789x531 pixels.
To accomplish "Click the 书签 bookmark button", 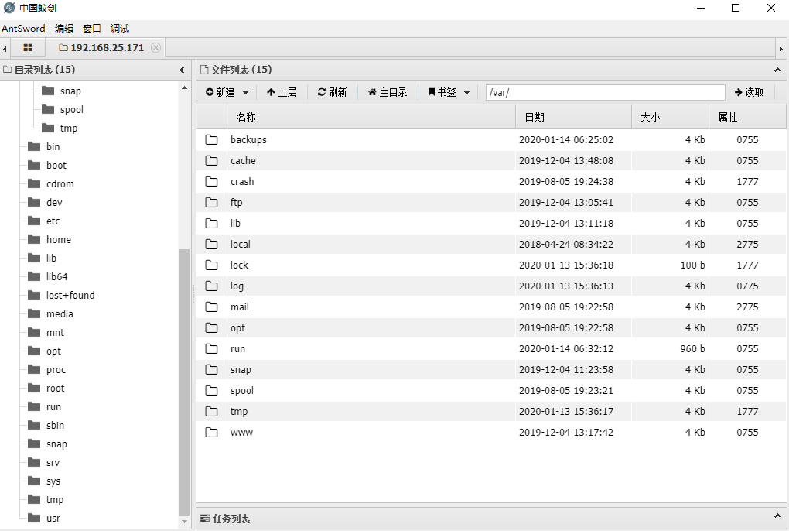I will click(x=442, y=92).
